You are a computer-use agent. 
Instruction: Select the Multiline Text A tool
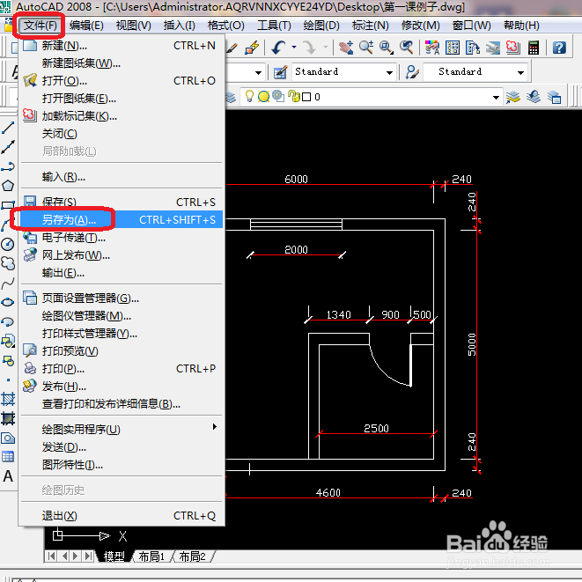tap(8, 475)
